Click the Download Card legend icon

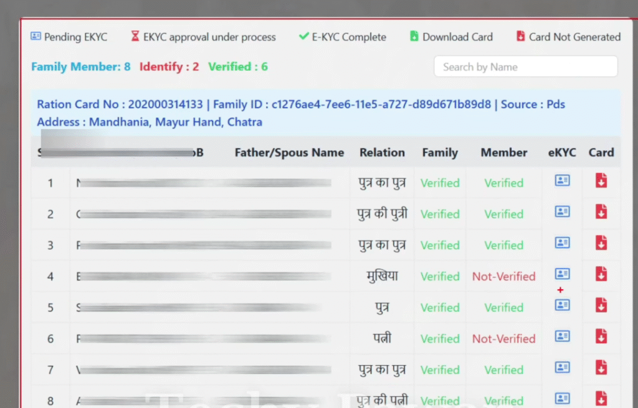click(414, 37)
